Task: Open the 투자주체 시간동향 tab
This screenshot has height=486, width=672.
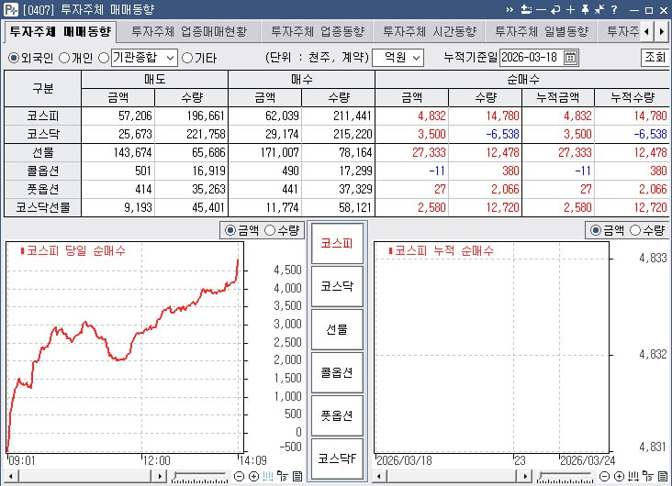Action: [430, 31]
